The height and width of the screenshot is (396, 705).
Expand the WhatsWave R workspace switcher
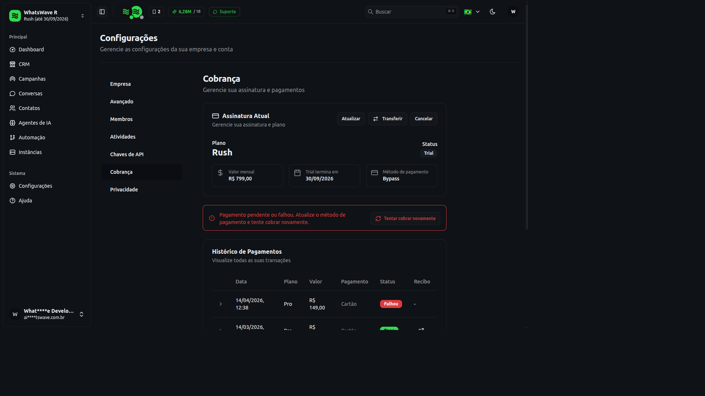tap(47, 16)
